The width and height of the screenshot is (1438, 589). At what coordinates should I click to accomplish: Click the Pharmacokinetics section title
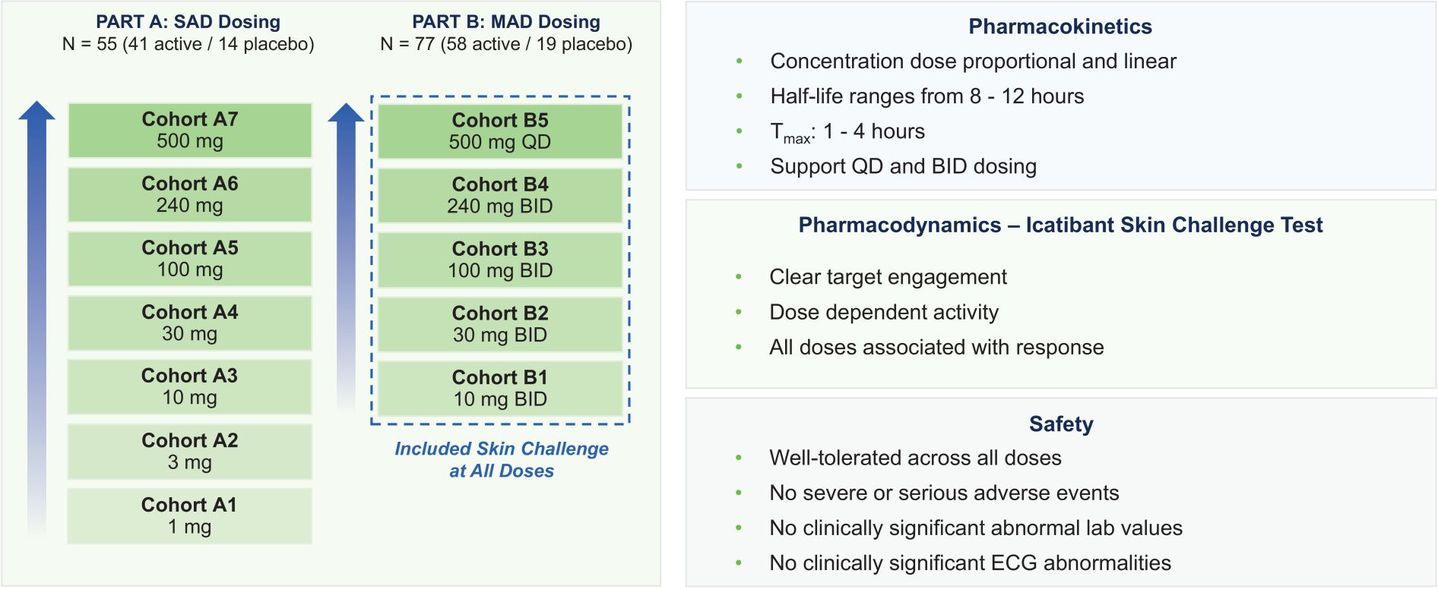1060,27
